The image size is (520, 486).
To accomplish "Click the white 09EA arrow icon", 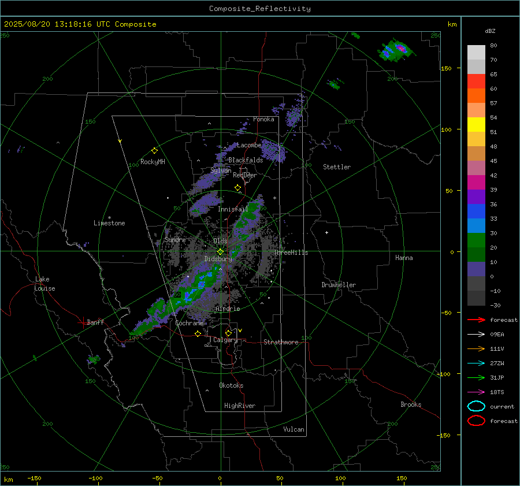I will pos(476,335).
